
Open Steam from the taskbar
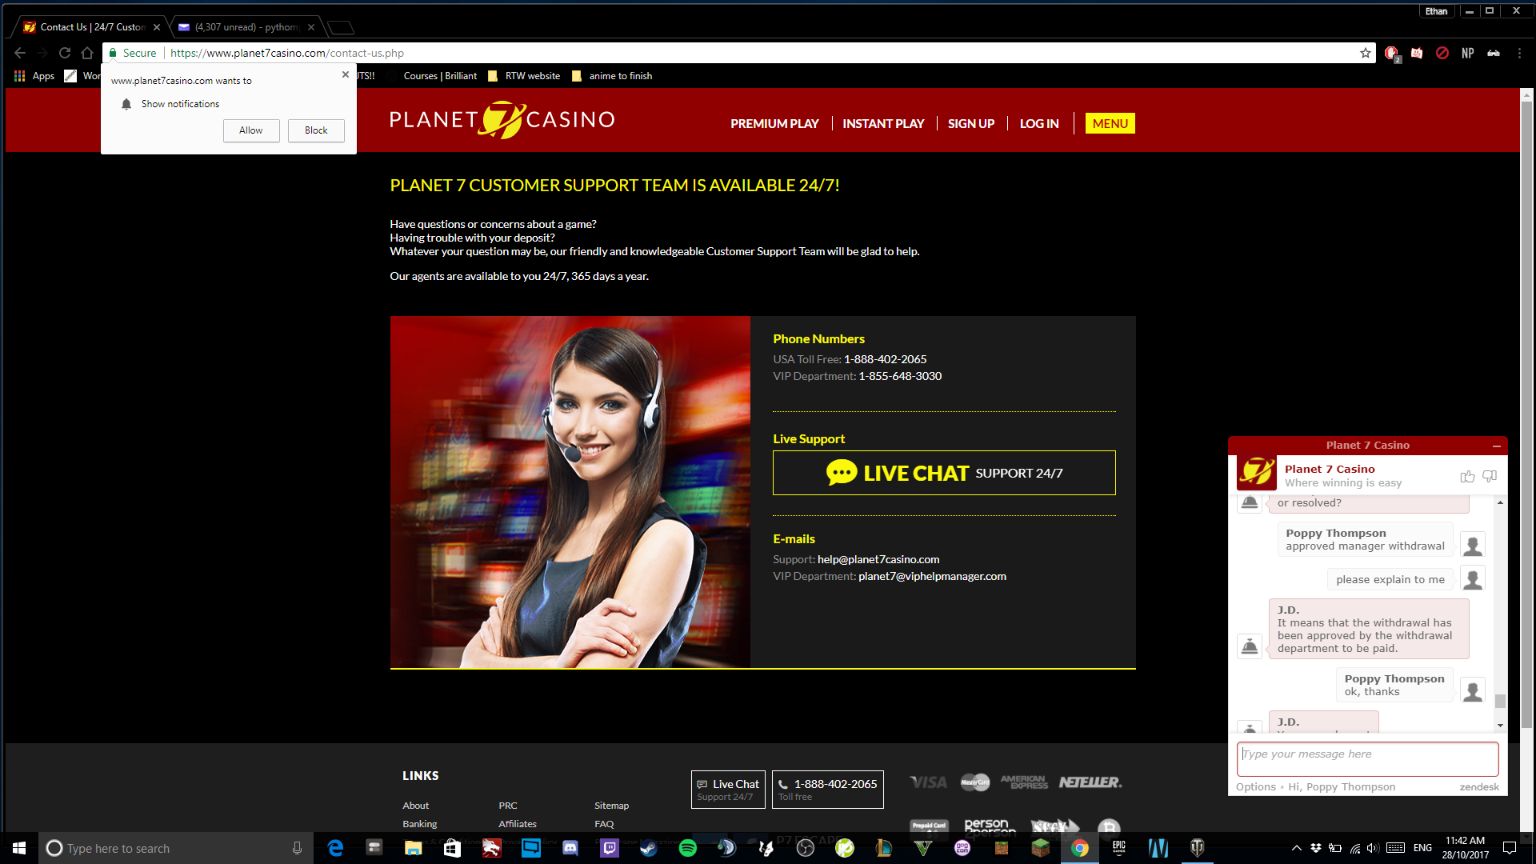[648, 848]
